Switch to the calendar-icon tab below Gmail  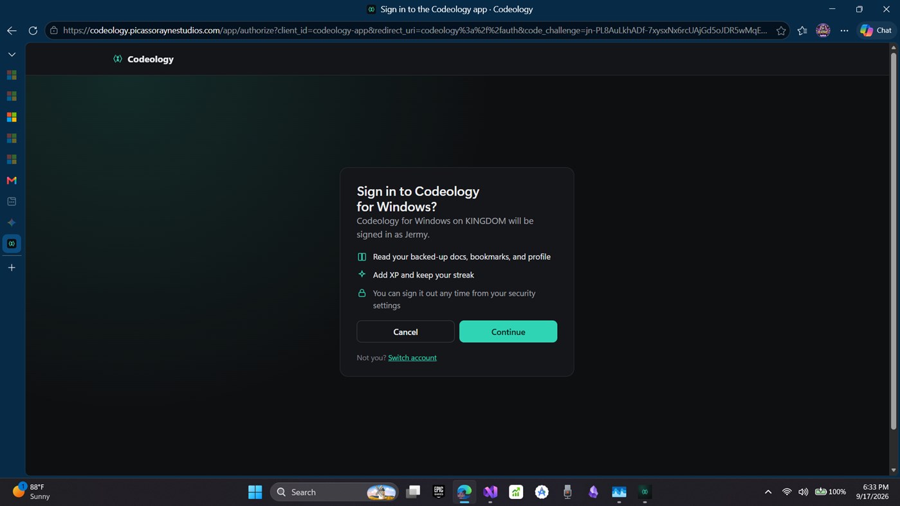tap(12, 201)
